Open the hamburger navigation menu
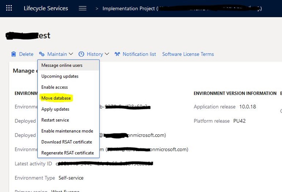The width and height of the screenshot is (282, 192). (83, 8)
